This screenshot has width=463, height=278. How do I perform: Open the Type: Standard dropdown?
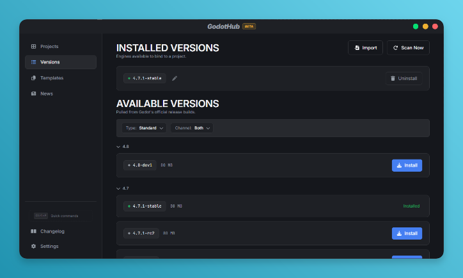(x=144, y=128)
